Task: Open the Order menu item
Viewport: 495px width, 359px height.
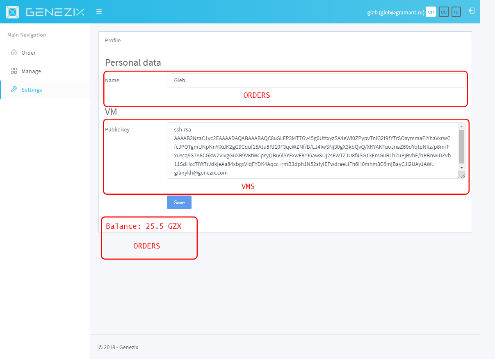Action: pos(29,53)
